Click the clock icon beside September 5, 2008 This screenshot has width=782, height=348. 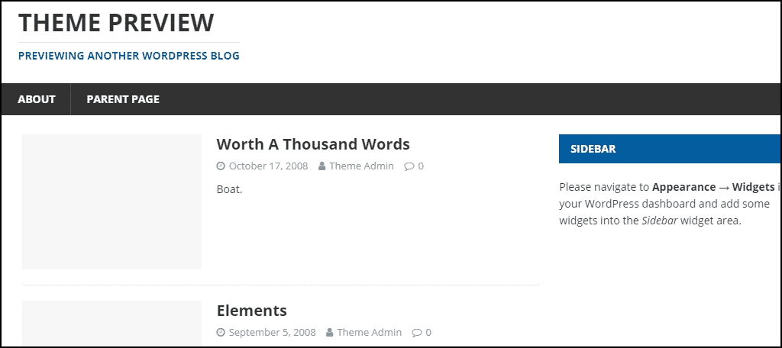[x=221, y=333]
